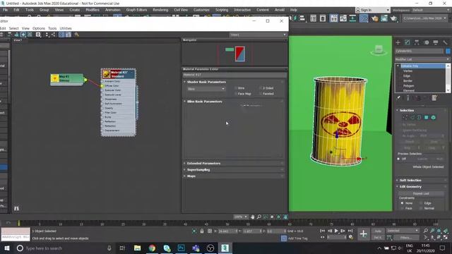Open the Material Editor toolbar icon
452x254 pixels.
[364, 18]
